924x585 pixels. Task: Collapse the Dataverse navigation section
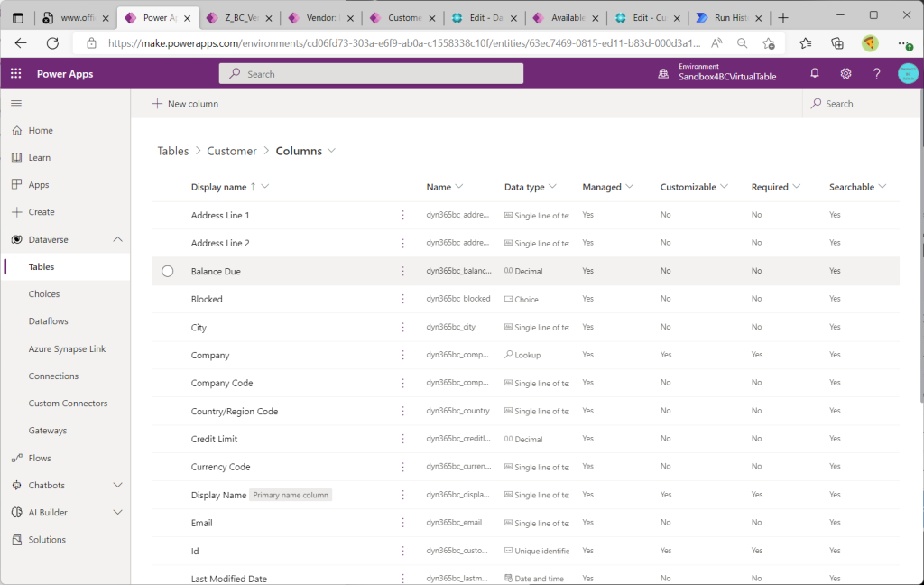point(118,239)
